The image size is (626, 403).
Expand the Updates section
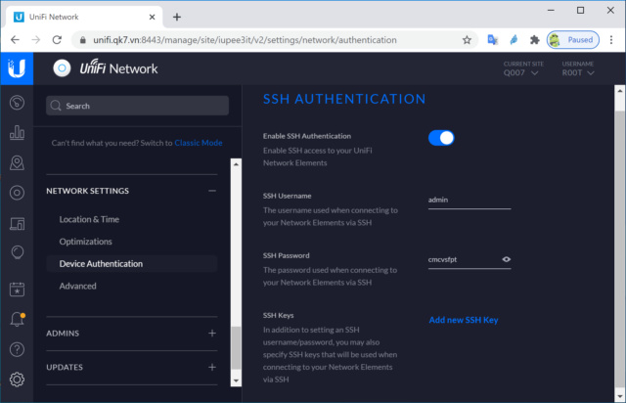pos(212,367)
